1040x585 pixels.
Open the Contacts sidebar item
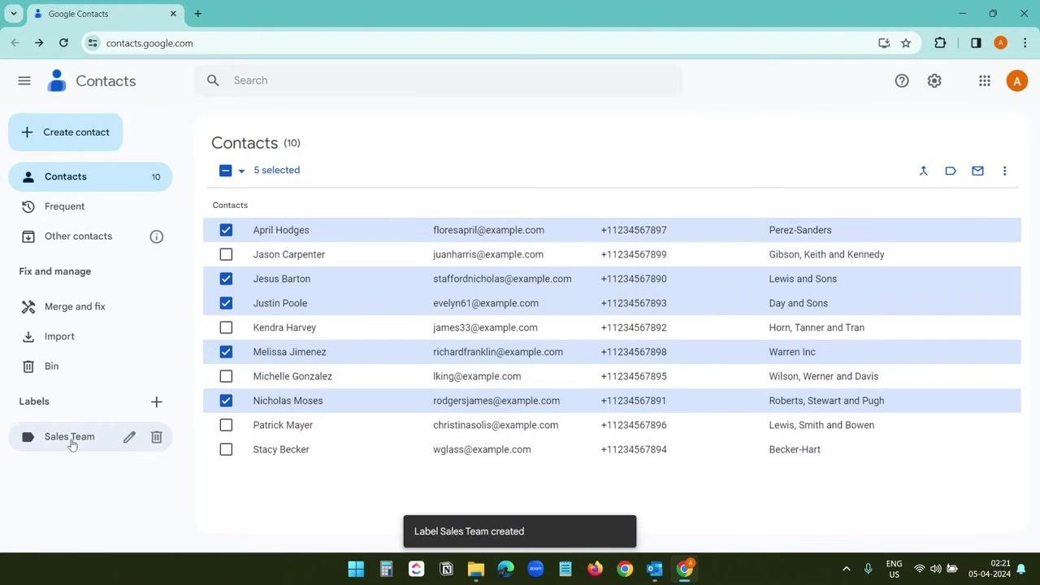pyautogui.click(x=90, y=177)
